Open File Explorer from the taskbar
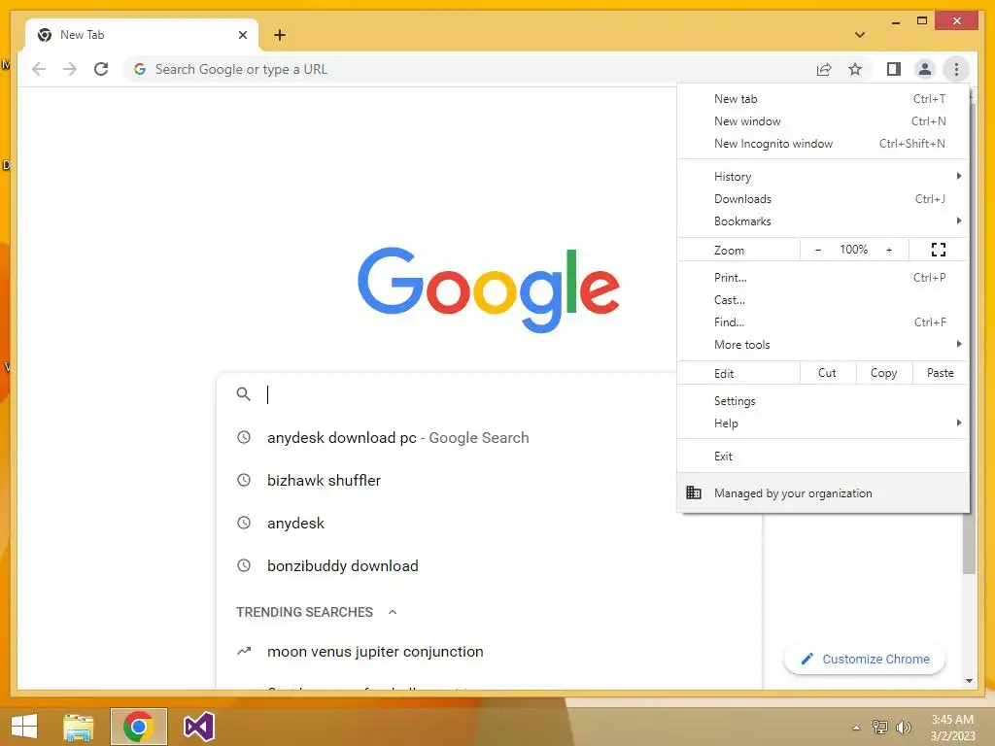Image resolution: width=995 pixels, height=746 pixels. [79, 727]
